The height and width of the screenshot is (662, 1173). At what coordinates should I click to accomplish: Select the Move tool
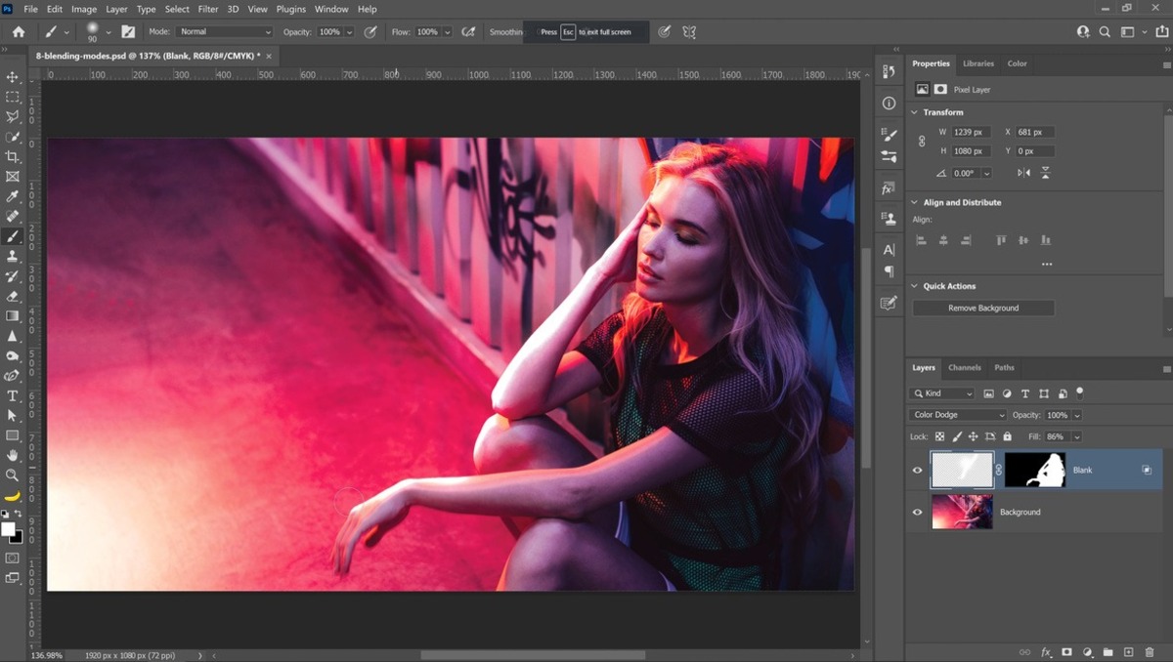(x=13, y=76)
